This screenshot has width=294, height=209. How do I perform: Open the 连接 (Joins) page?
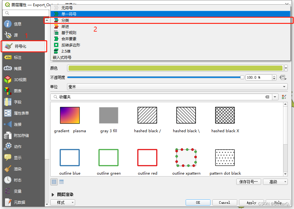pos(23,124)
